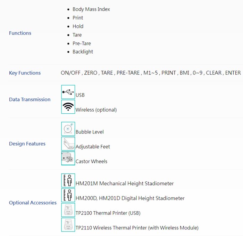Click the HM200D Digital Height Stadiometer icon
The height and width of the screenshot is (236, 243).
click(x=68, y=195)
